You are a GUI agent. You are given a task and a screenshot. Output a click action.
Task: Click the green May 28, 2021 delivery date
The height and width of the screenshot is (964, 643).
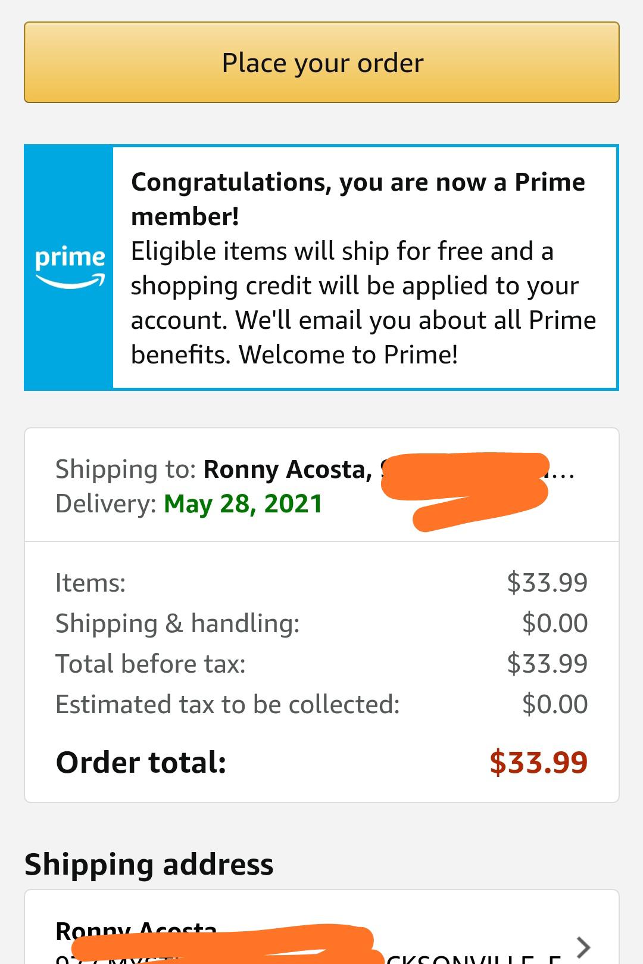click(x=242, y=504)
